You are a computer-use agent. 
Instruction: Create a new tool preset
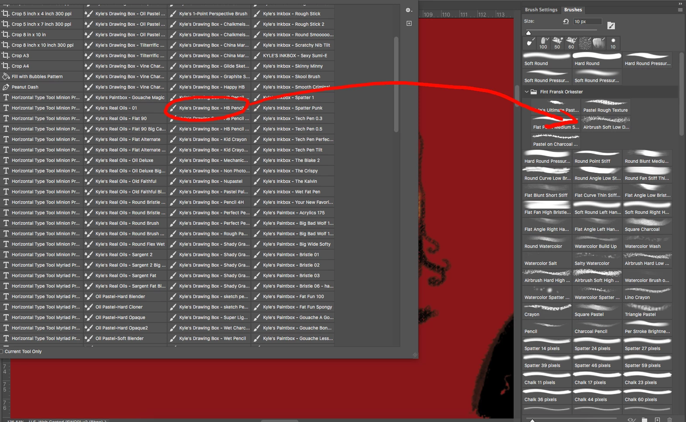409,23
